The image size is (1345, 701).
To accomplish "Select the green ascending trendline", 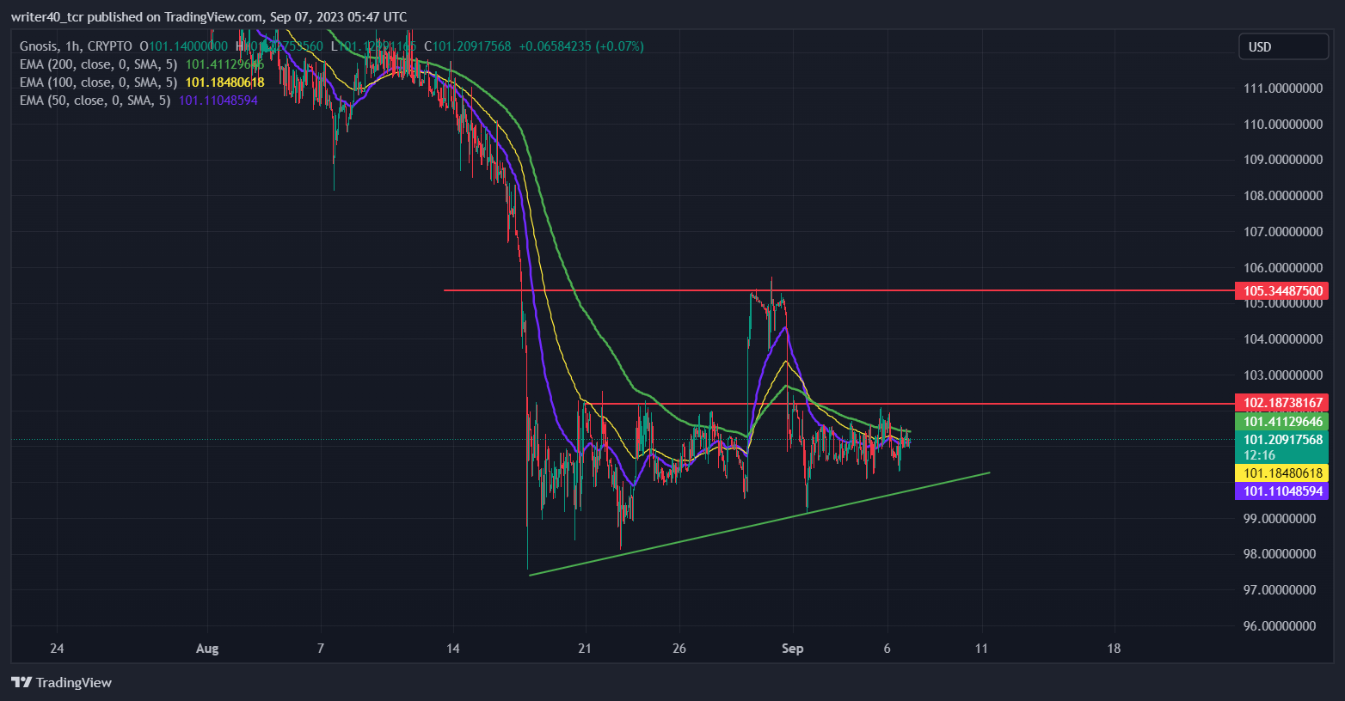I will [759, 523].
